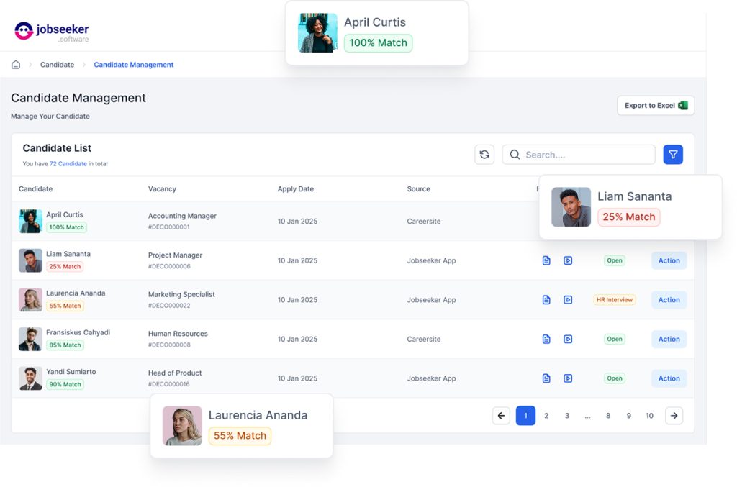Refresh the candidate list
737x487 pixels.
(x=484, y=155)
